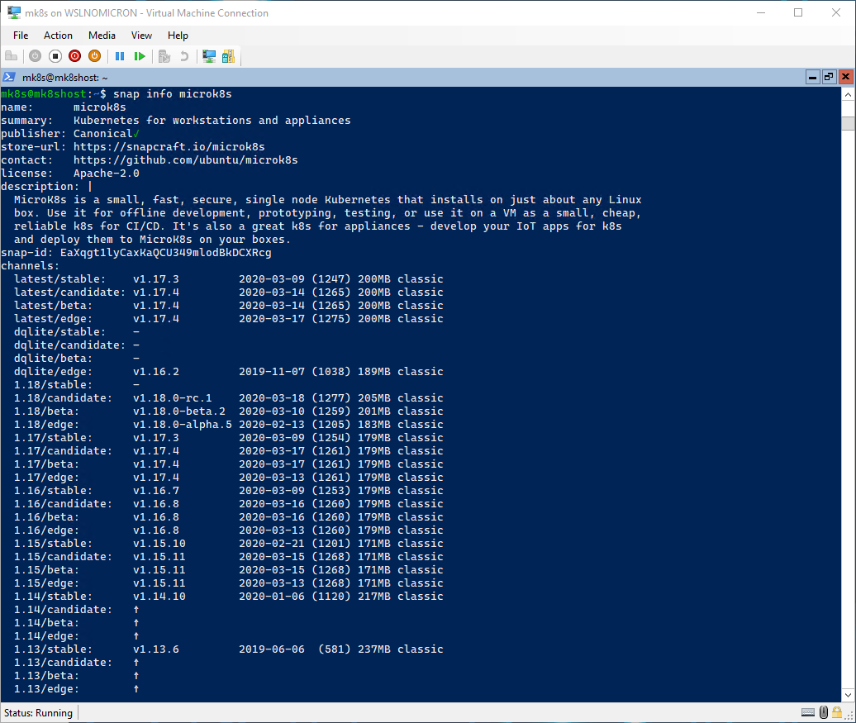Click the Turn Off stop icon
Viewport: 856px width, 723px height.
(55, 56)
